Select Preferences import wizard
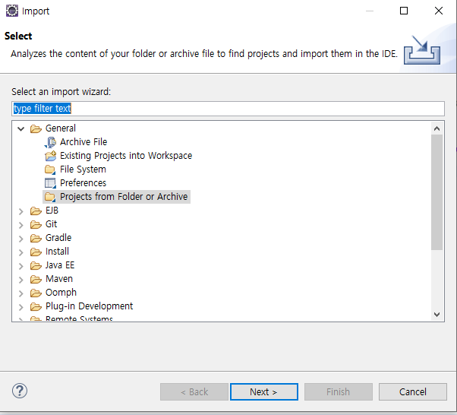The width and height of the screenshot is (457, 415). pos(83,183)
